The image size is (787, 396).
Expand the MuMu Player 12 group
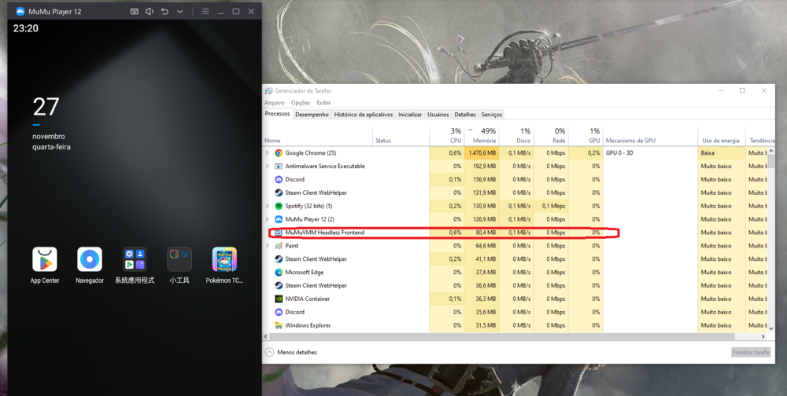[x=267, y=219]
